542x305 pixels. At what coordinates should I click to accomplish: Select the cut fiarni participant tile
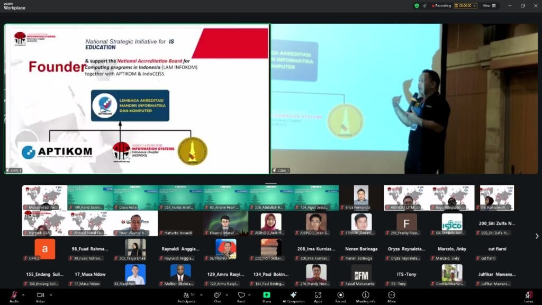pos(497,249)
